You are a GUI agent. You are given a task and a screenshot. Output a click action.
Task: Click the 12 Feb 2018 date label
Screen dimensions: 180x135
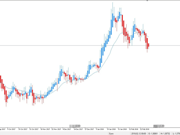tap(134, 129)
